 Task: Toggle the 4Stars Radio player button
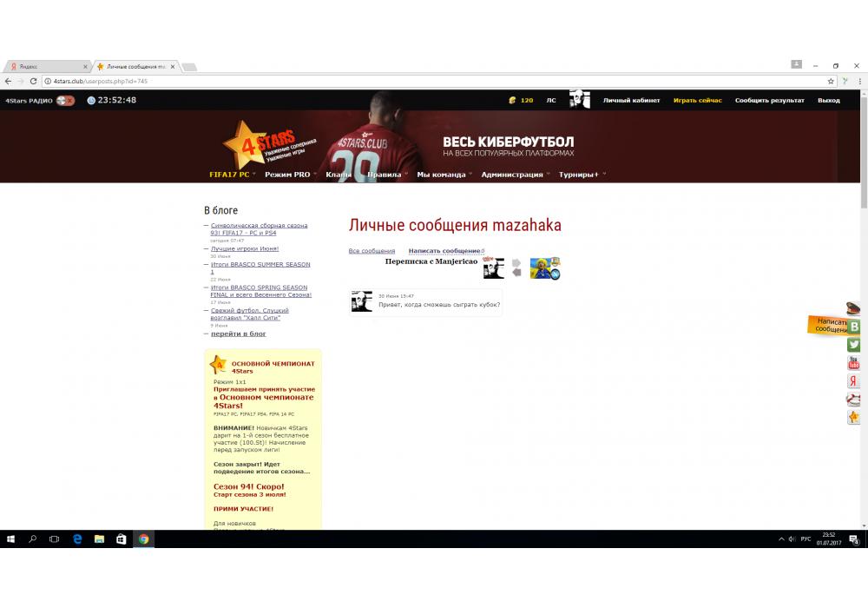click(65, 101)
